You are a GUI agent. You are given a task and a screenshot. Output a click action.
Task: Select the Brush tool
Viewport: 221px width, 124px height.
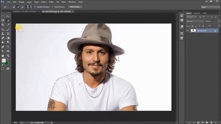click(x=8, y=29)
